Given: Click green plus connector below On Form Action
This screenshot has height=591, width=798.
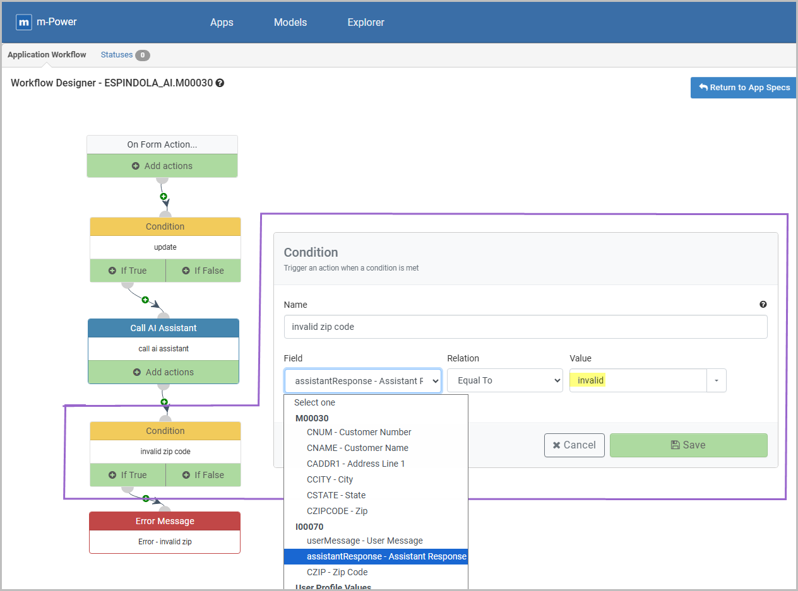Looking at the screenshot, I should 164,197.
